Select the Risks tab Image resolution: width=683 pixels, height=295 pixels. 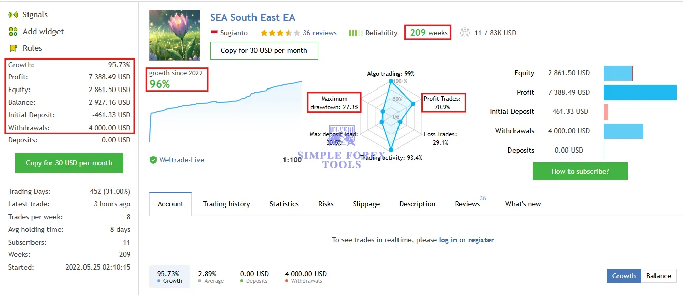point(326,204)
